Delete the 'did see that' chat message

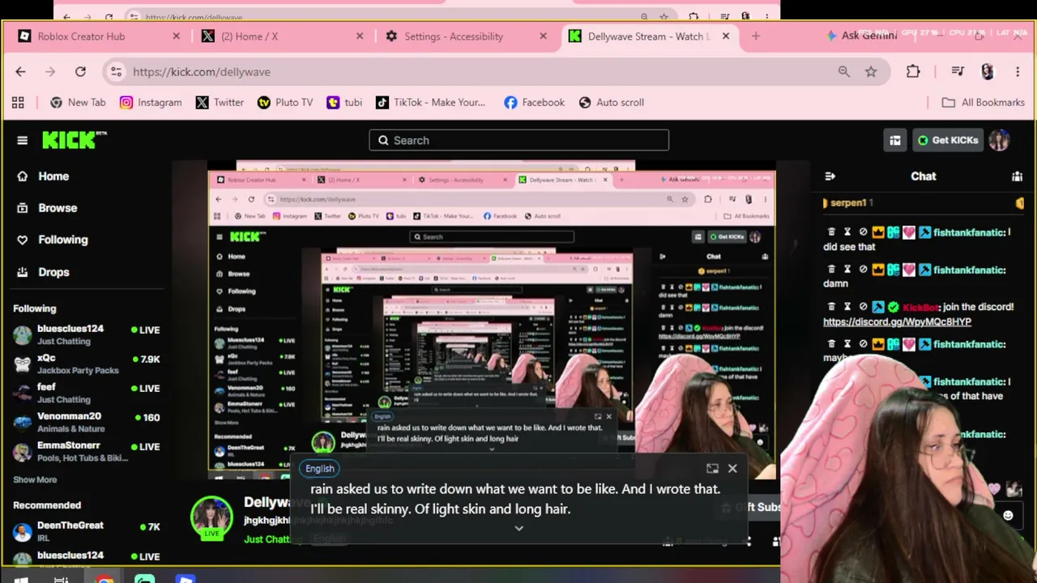coord(831,232)
